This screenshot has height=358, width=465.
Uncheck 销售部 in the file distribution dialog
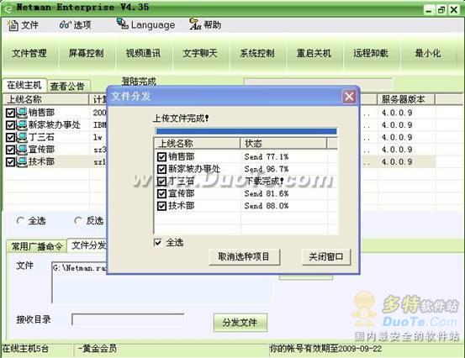161,156
